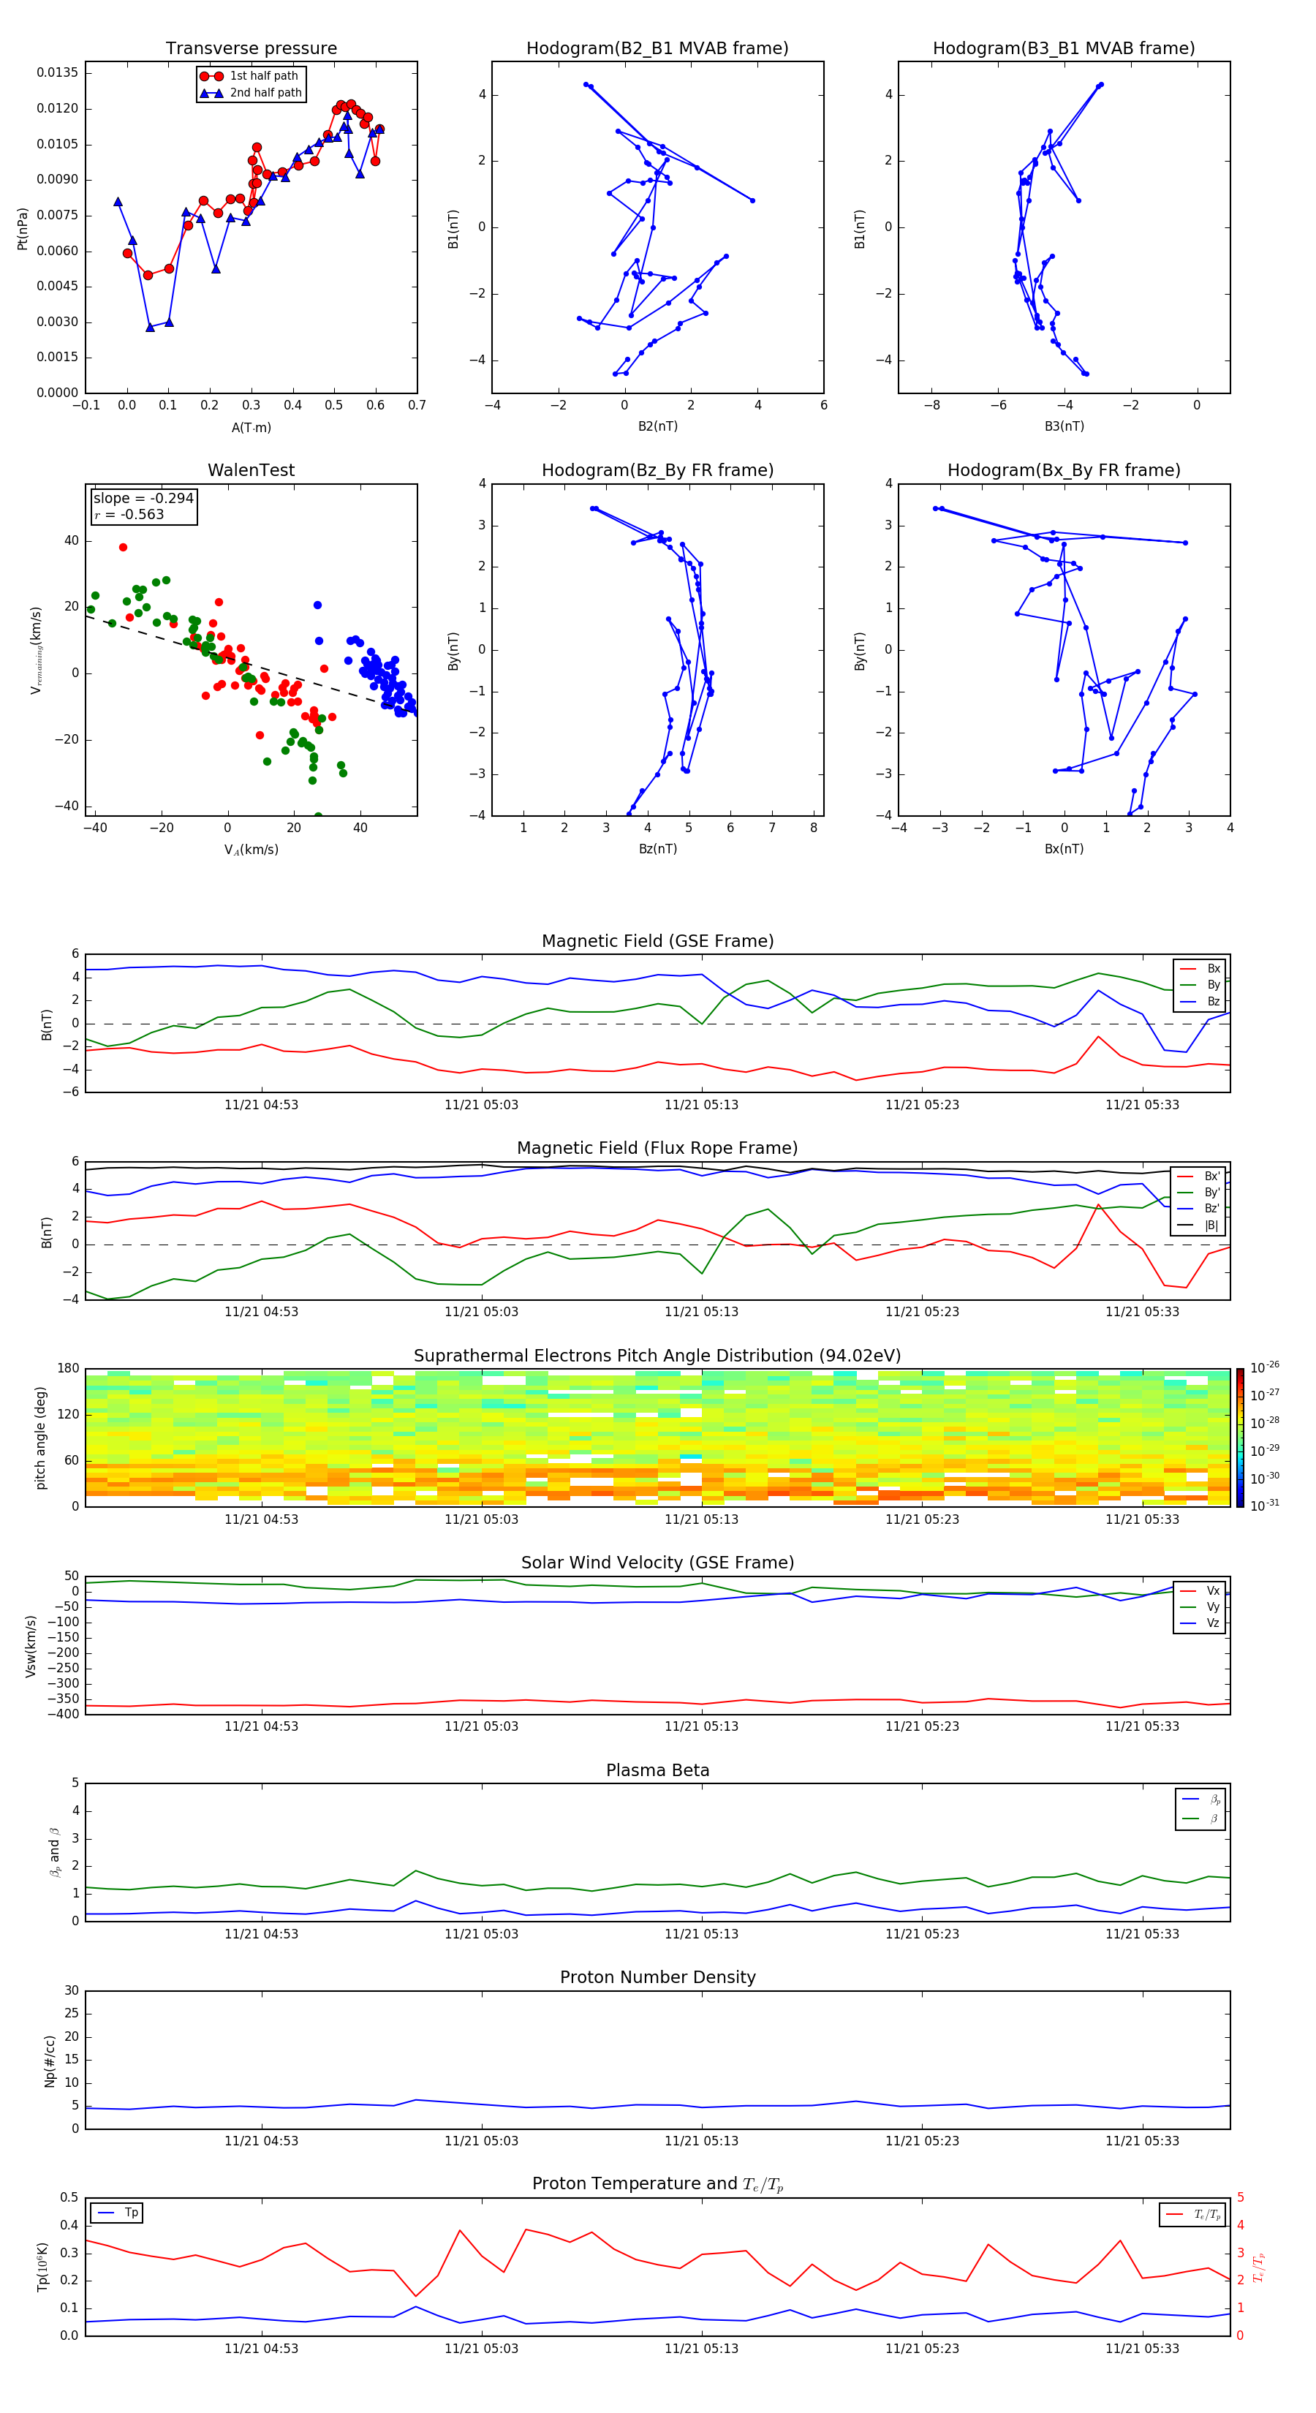The height and width of the screenshot is (2413, 1316).
Task: Click the 'Transverse pressure' plot title
Action: point(251,49)
